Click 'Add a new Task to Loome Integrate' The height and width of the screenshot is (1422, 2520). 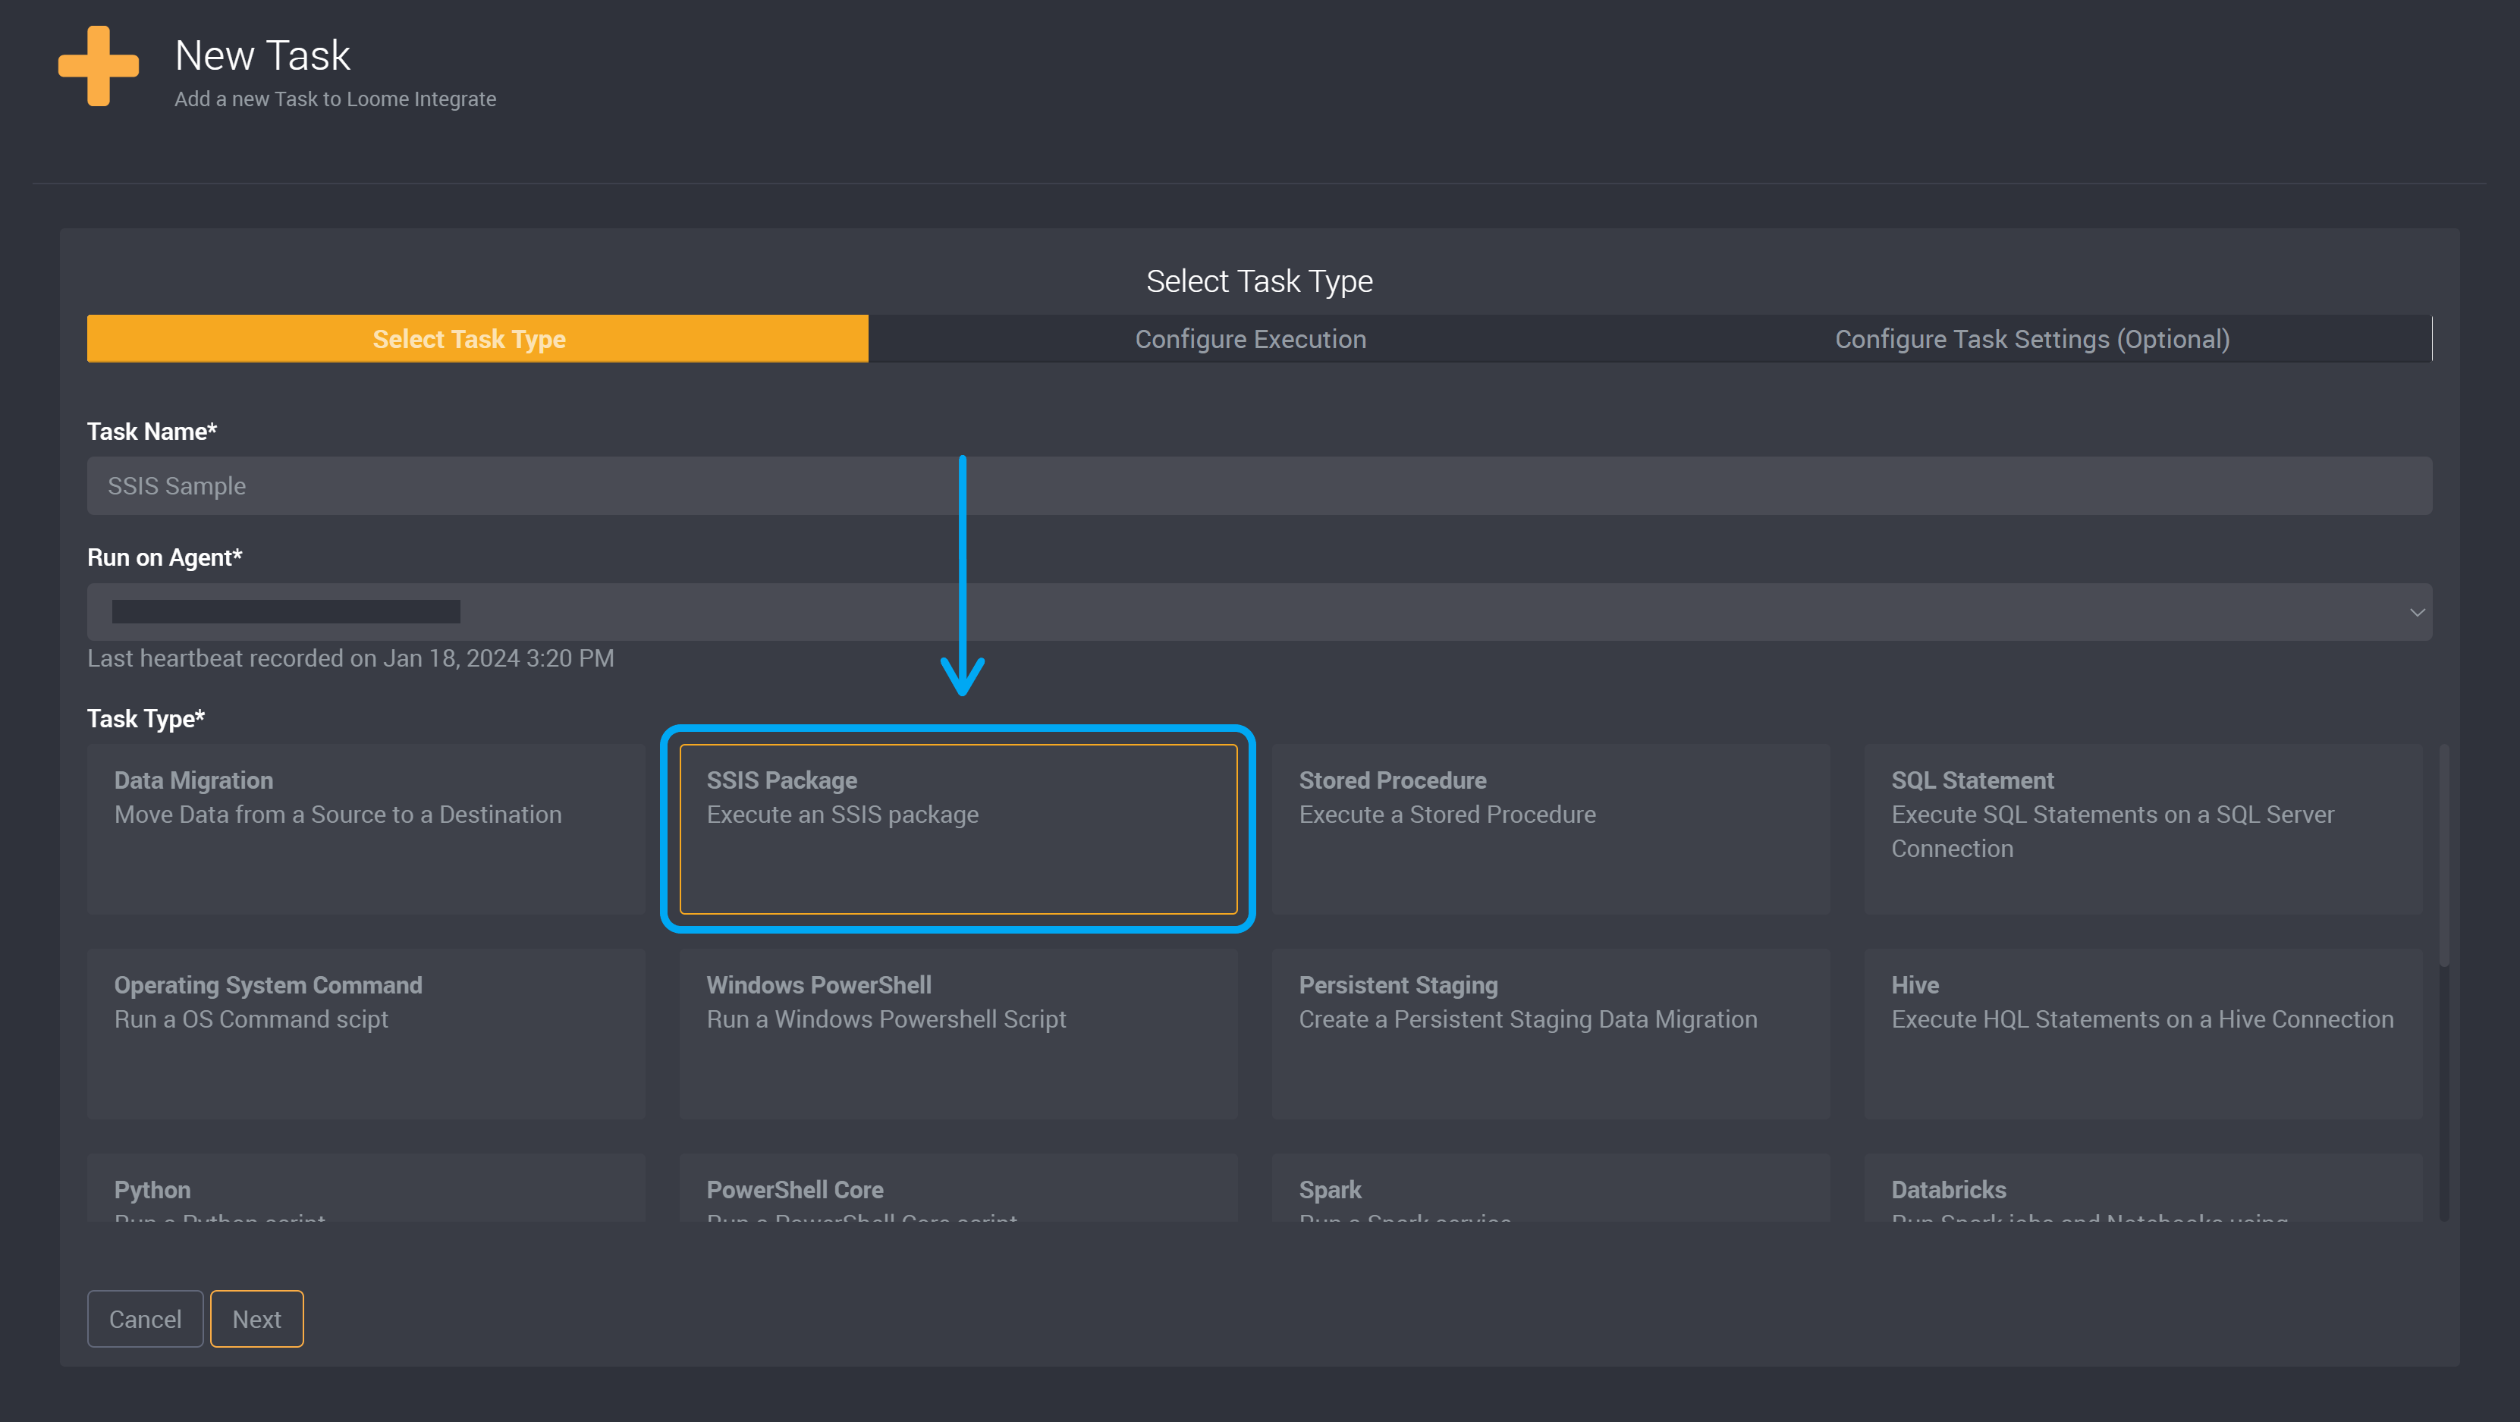pyautogui.click(x=335, y=99)
